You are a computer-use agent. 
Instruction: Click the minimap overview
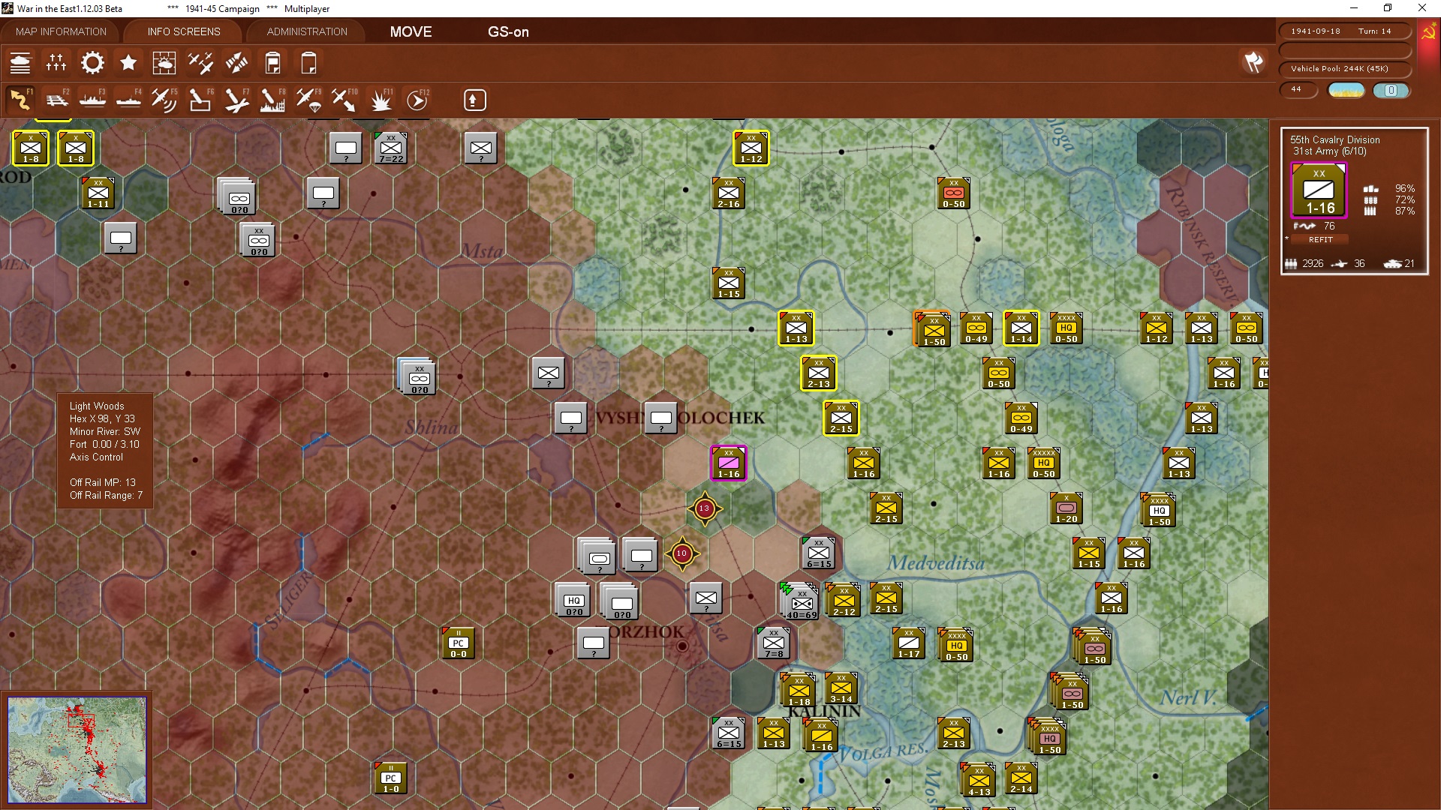point(77,750)
